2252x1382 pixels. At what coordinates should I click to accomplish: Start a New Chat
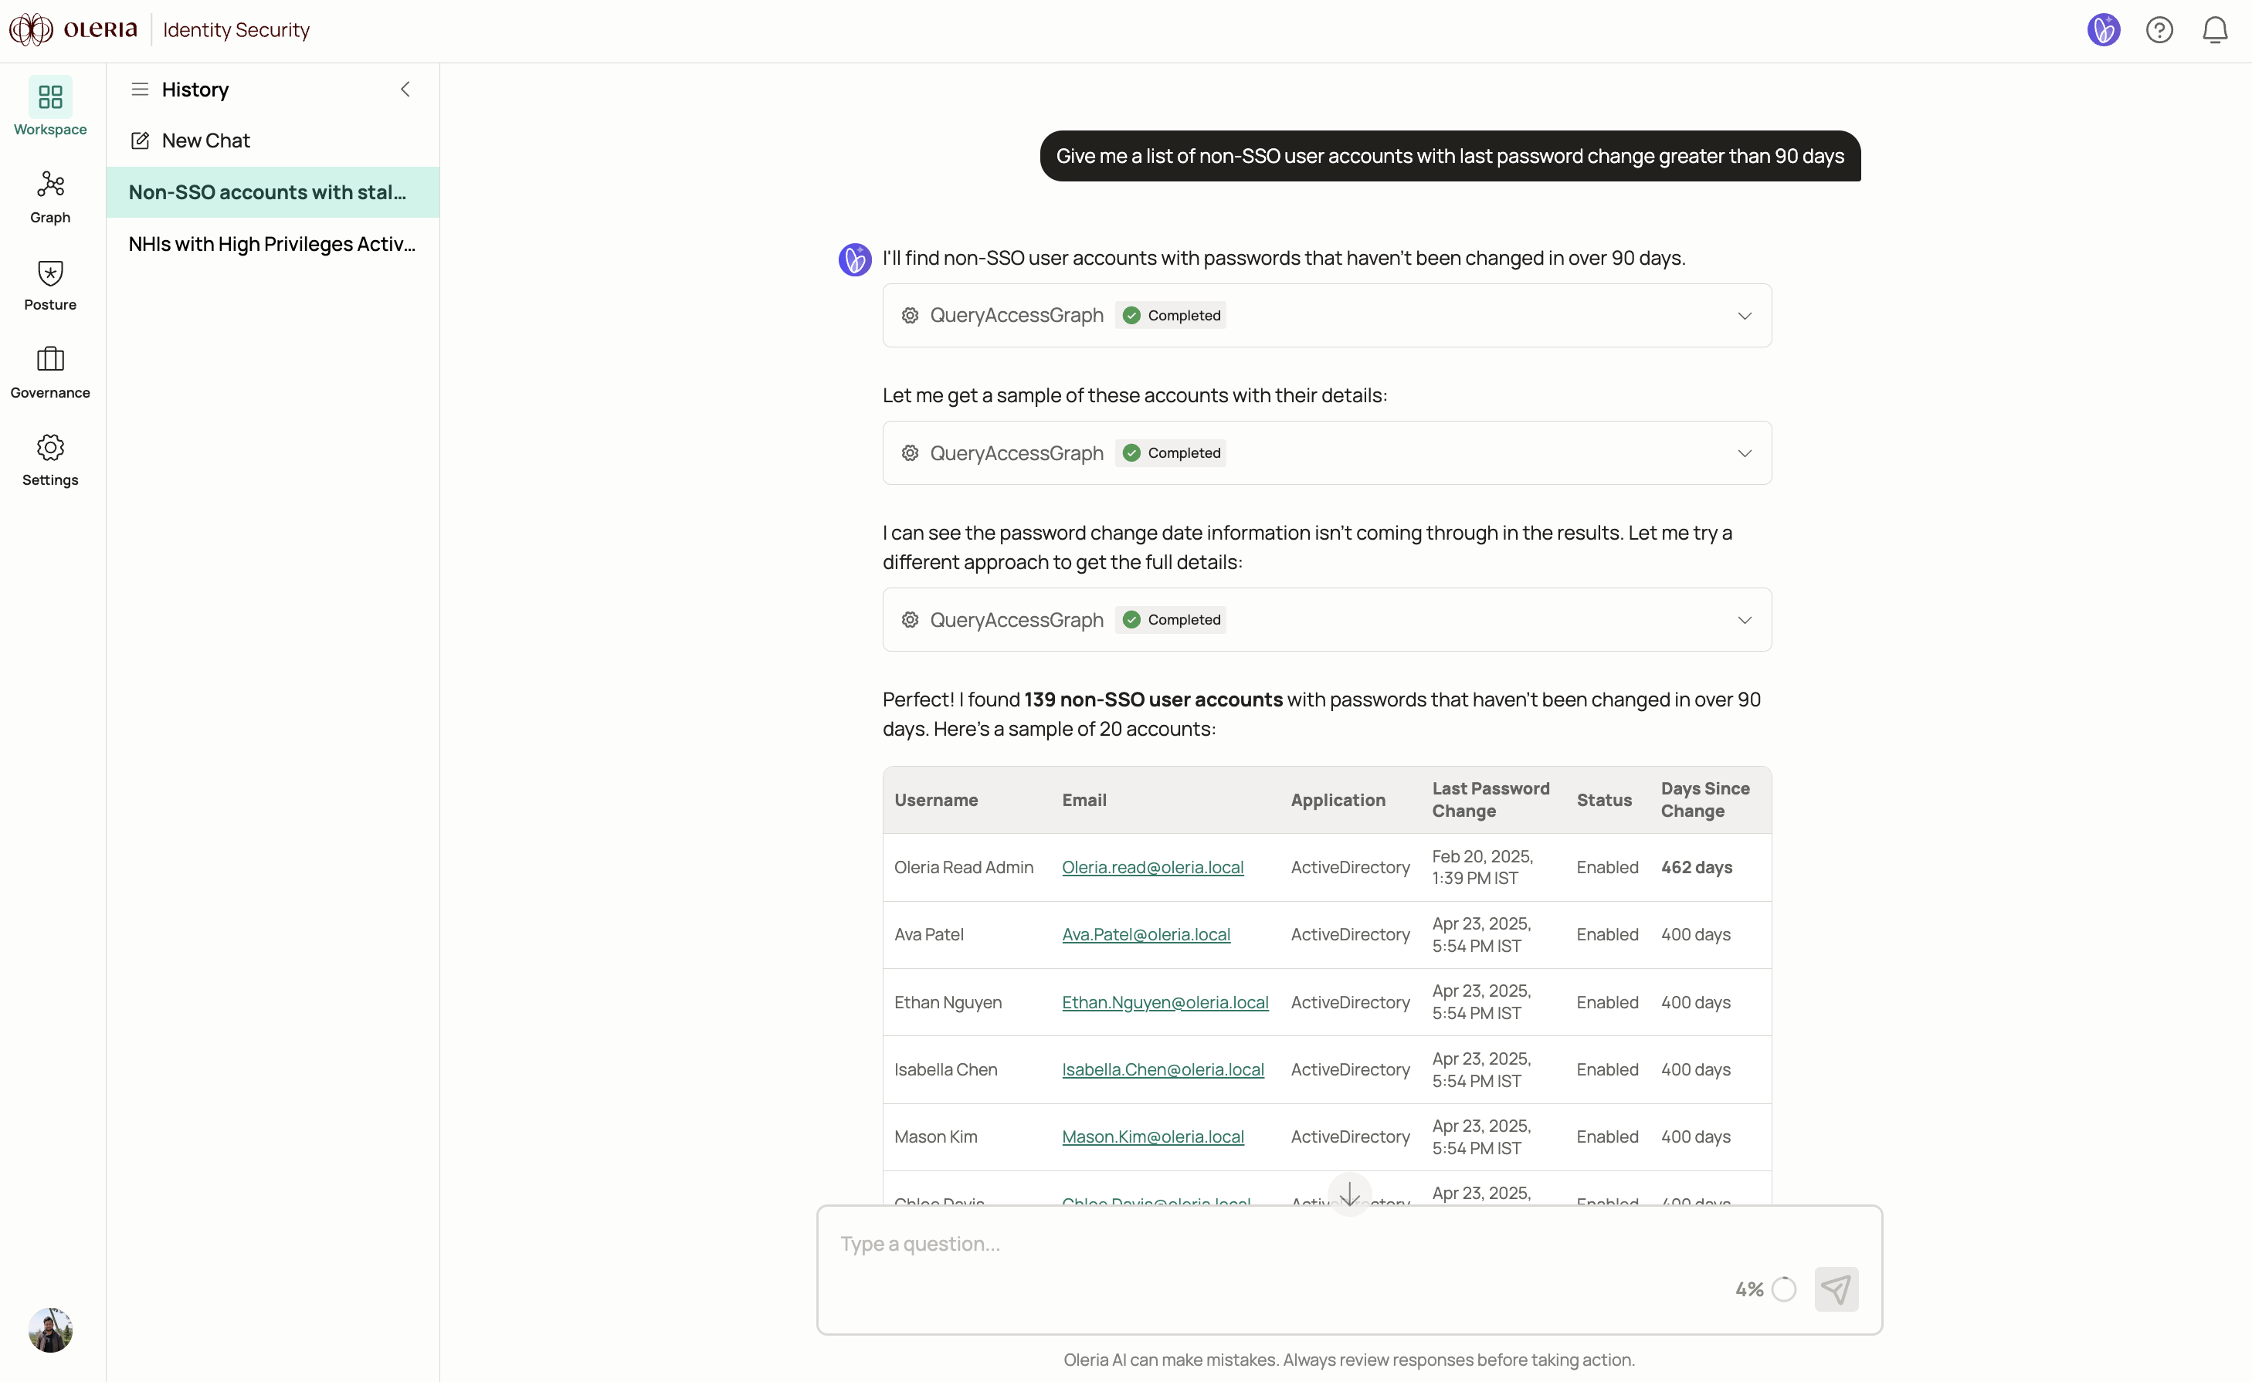click(x=273, y=141)
